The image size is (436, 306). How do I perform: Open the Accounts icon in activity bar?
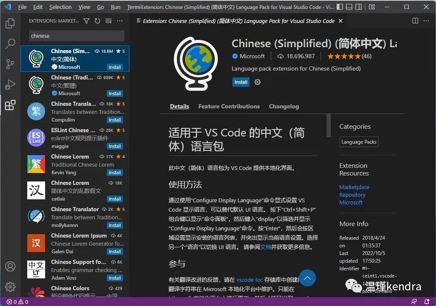click(x=10, y=266)
